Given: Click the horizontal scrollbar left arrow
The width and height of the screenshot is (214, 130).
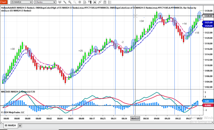Looking at the screenshot, I should pos(1,122).
